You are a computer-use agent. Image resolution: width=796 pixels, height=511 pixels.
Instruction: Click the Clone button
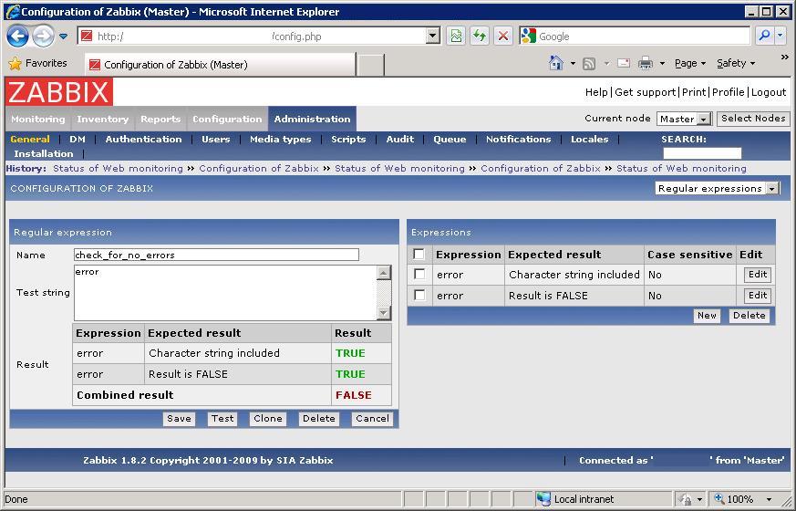click(x=267, y=419)
